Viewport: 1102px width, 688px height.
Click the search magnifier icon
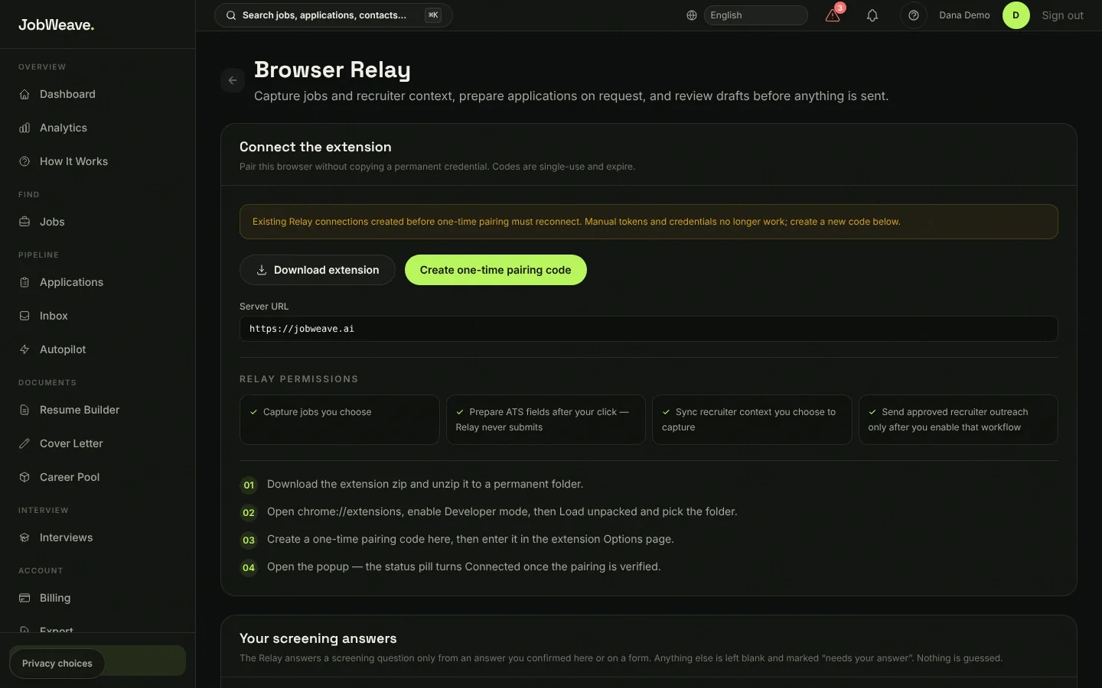point(230,15)
